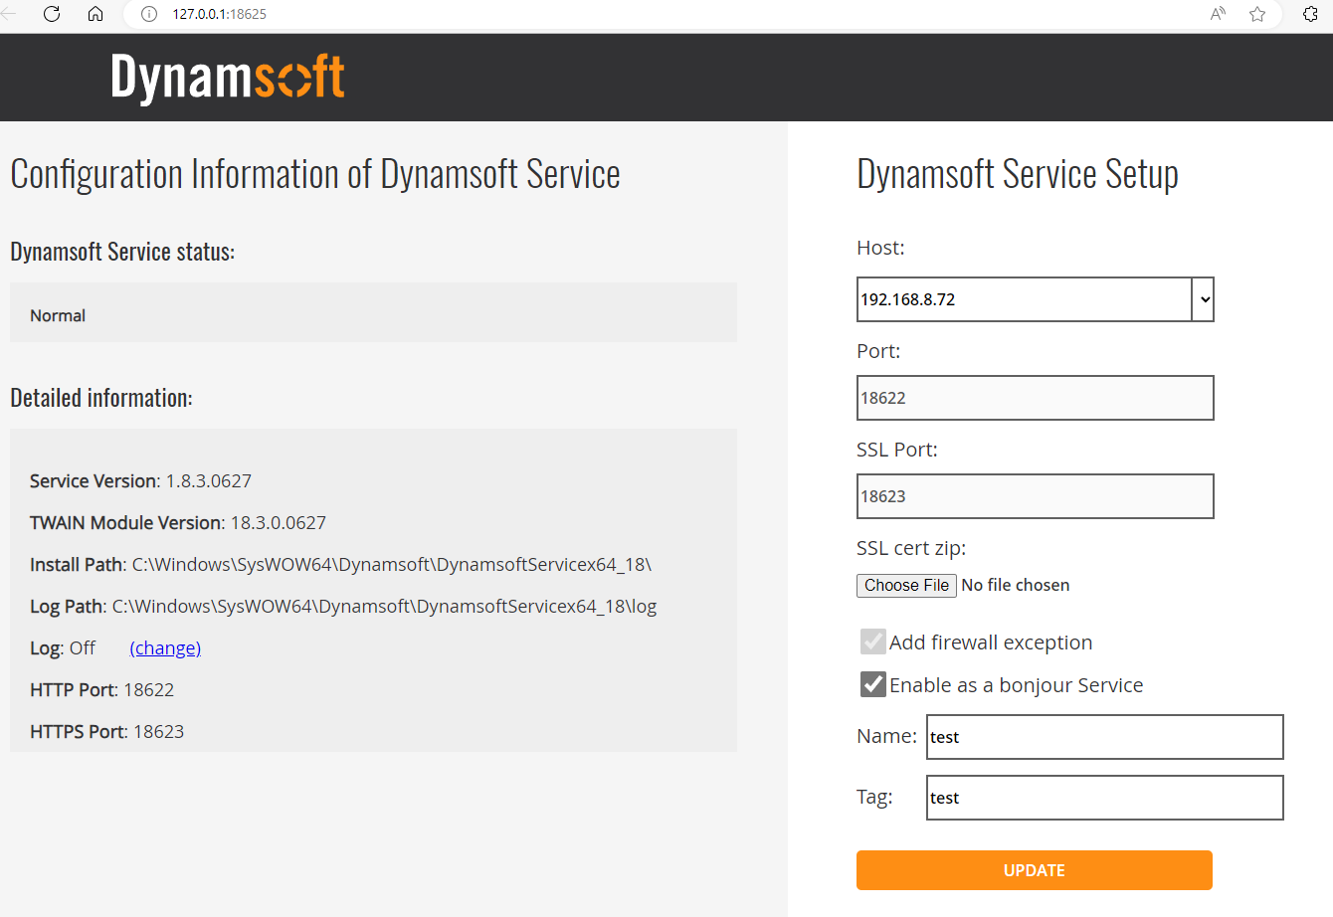
Task: Click the Dynamsoft logo in header
Action: [x=228, y=78]
